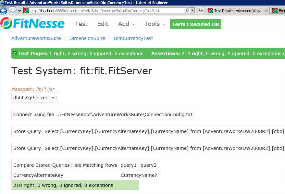Open the AdventureWorksSuite breadcrumb link
285x194 pixels.
click(36, 38)
